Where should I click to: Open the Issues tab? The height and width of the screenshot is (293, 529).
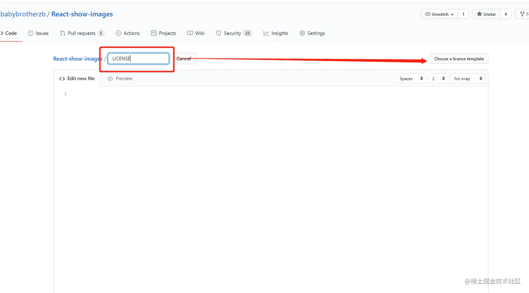38,33
